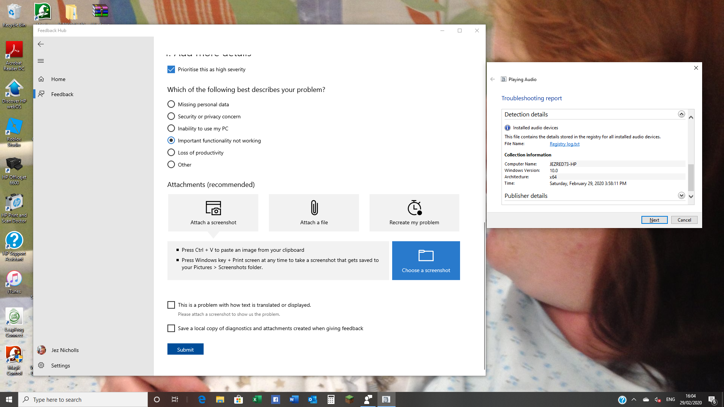The image size is (724, 407).
Task: Select LeapFrog Connect desktop icon
Action: point(14,322)
